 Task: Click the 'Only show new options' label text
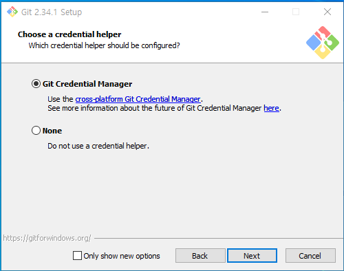(x=122, y=256)
